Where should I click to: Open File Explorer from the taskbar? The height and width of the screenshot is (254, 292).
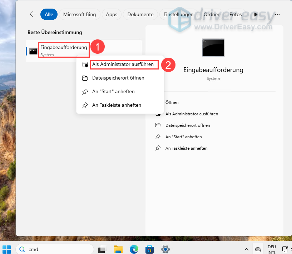click(118, 249)
